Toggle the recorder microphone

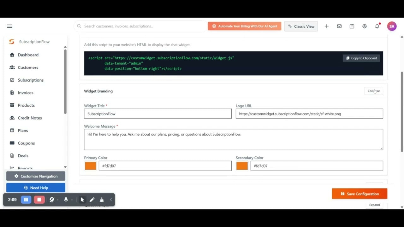(x=66, y=200)
